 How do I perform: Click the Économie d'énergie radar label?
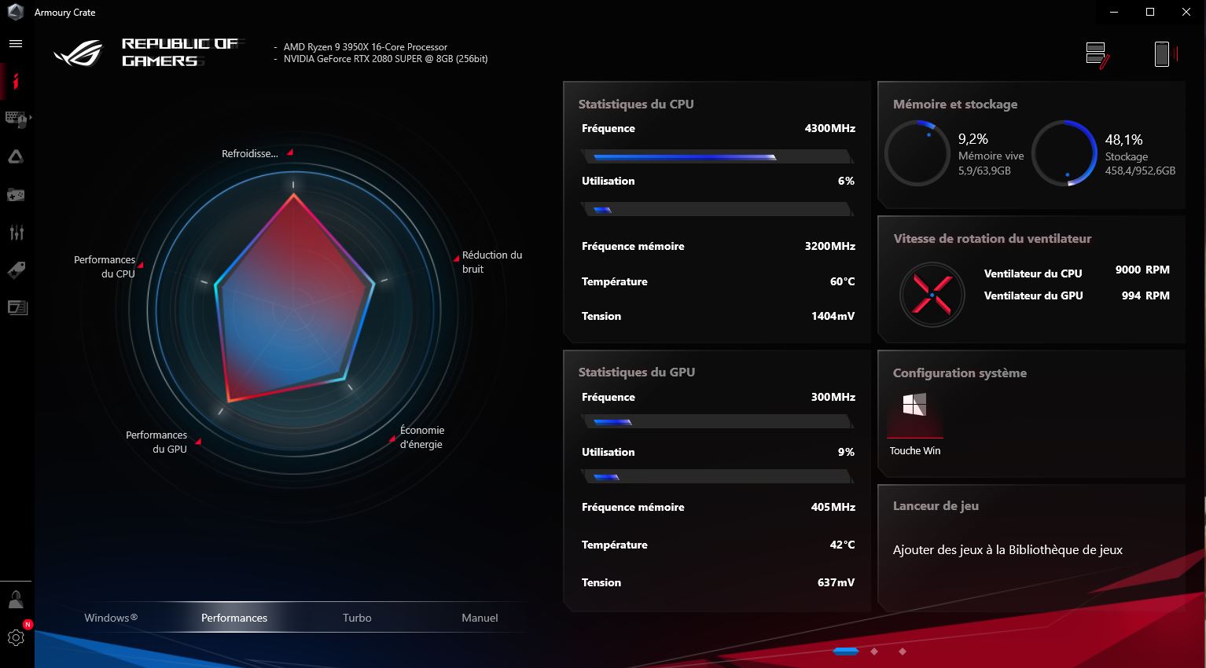tap(422, 437)
